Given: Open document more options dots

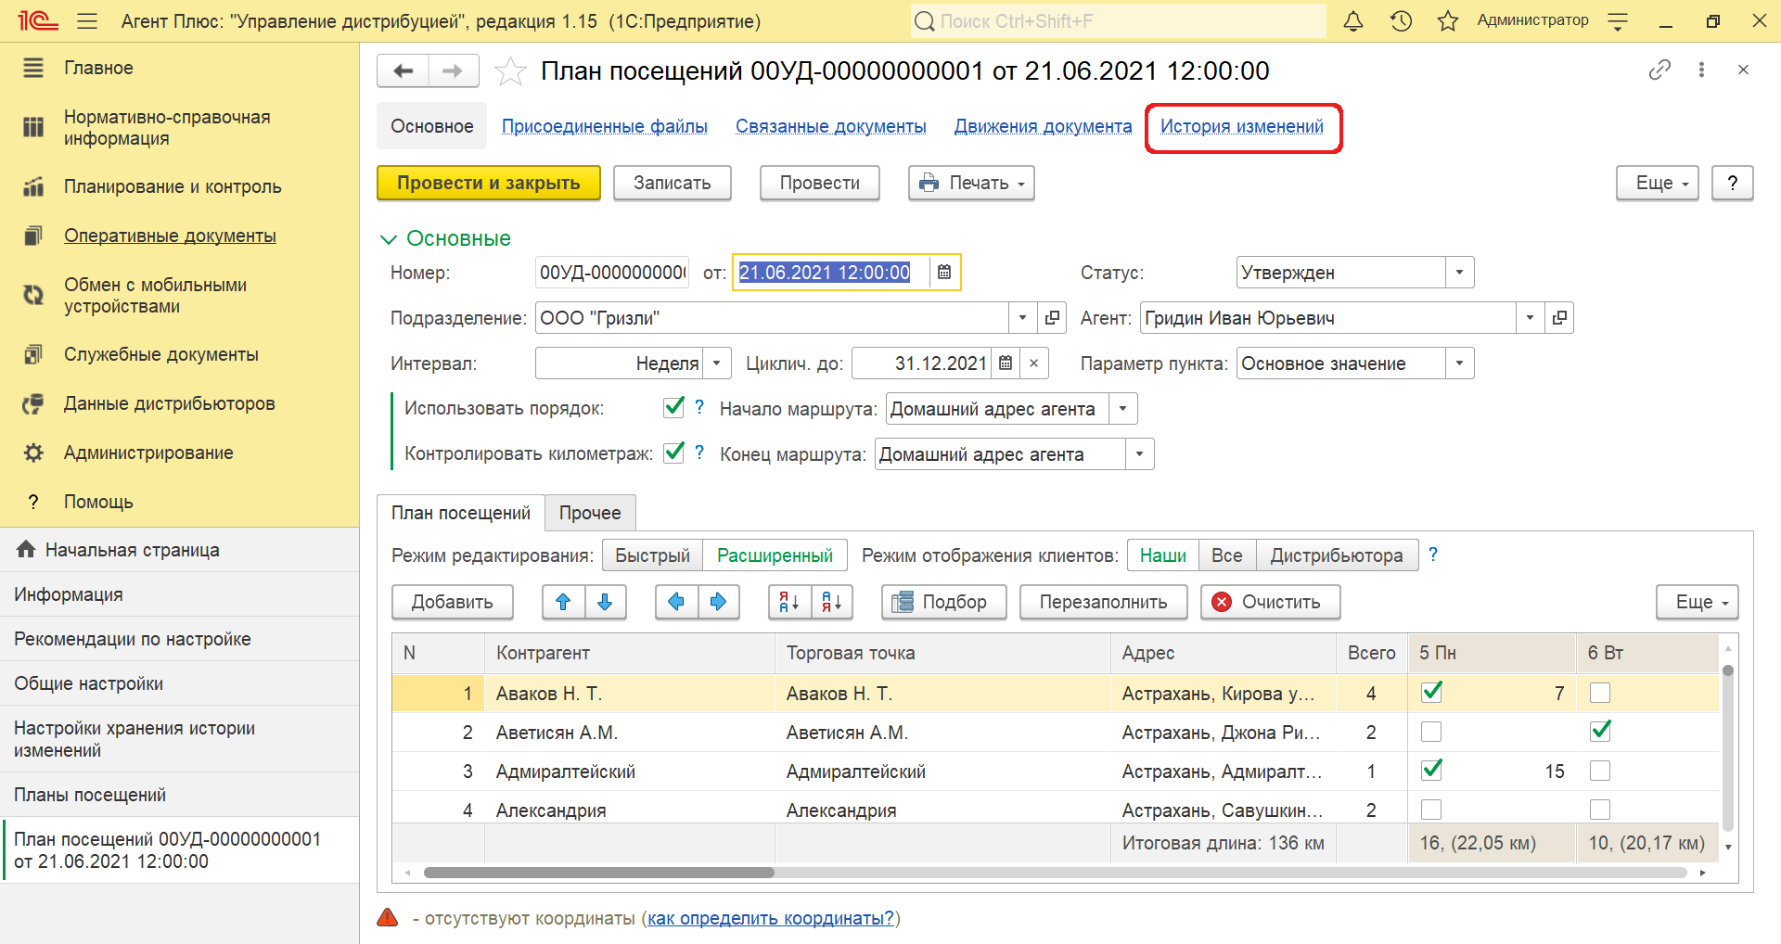Looking at the screenshot, I should 1701,70.
